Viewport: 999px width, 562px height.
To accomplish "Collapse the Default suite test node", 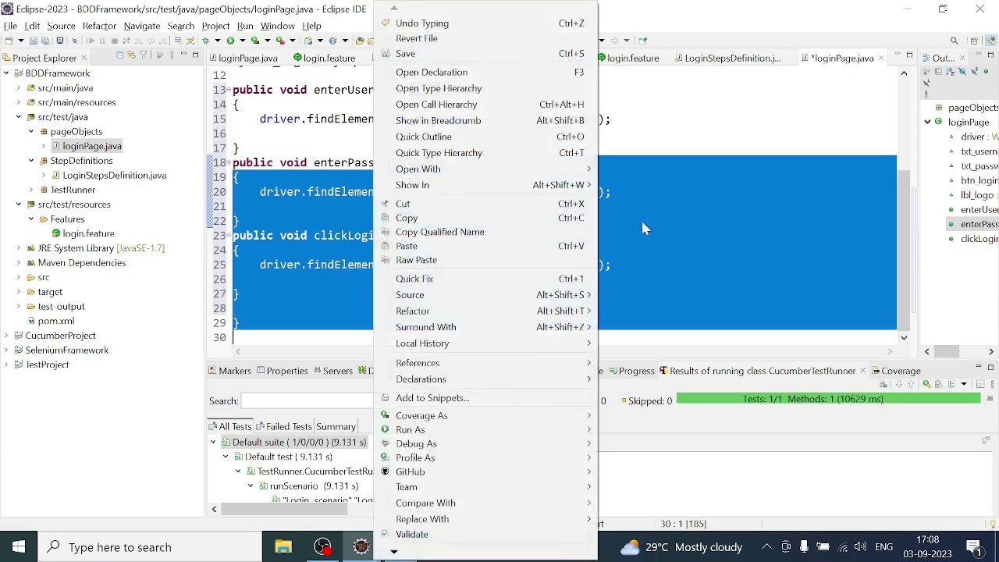I will (214, 443).
